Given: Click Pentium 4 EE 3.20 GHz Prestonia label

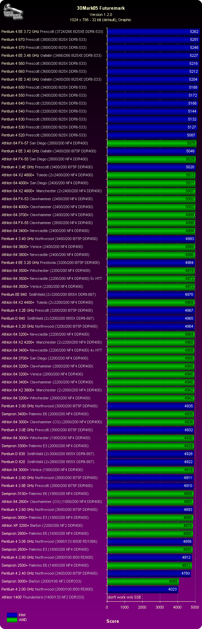Looking at the screenshot, I should pyautogui.click(x=50, y=263).
